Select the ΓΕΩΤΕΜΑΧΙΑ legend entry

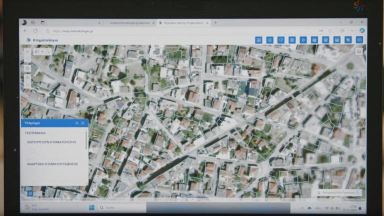click(35, 133)
